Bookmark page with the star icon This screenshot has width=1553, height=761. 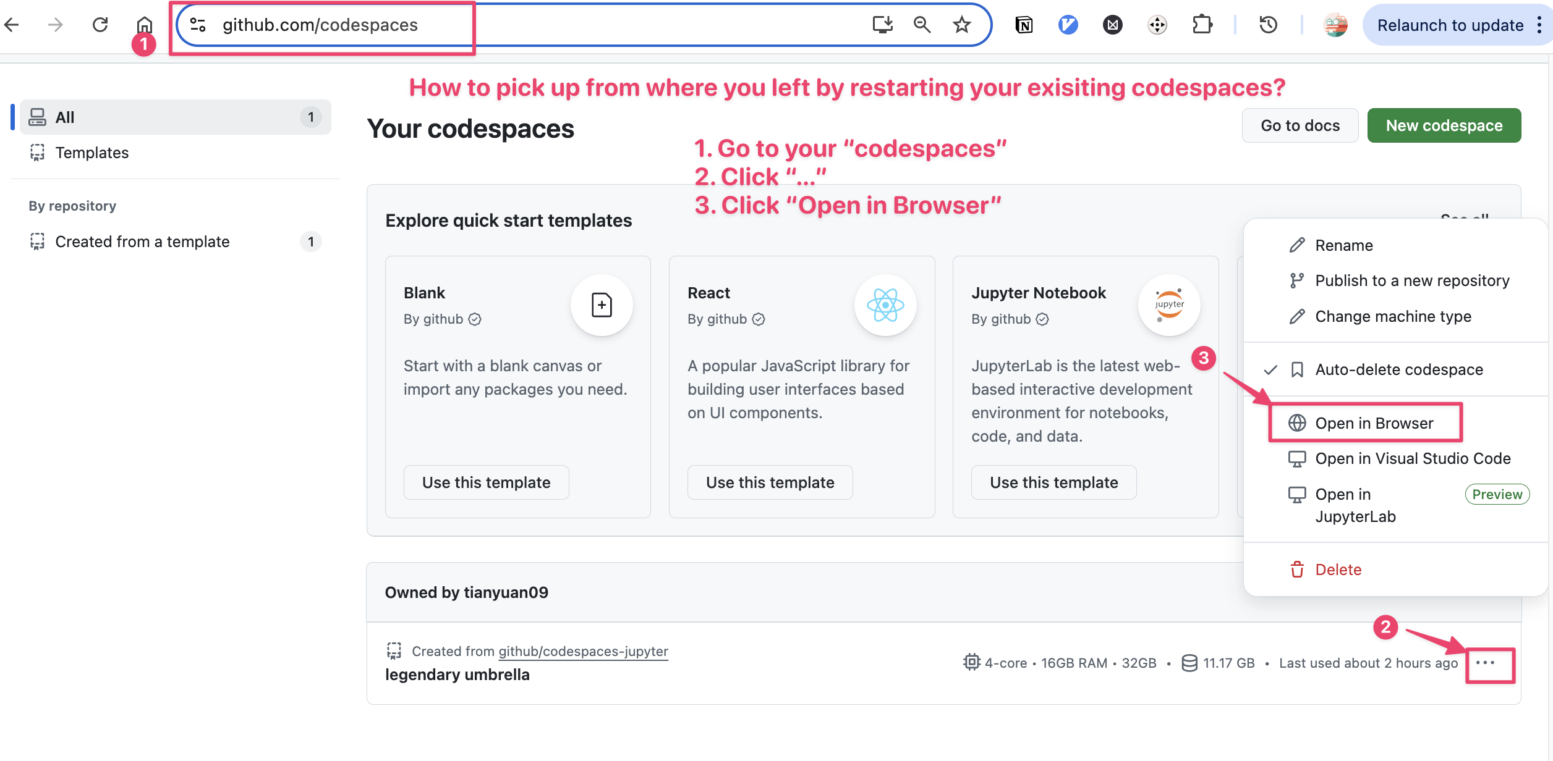[x=961, y=25]
